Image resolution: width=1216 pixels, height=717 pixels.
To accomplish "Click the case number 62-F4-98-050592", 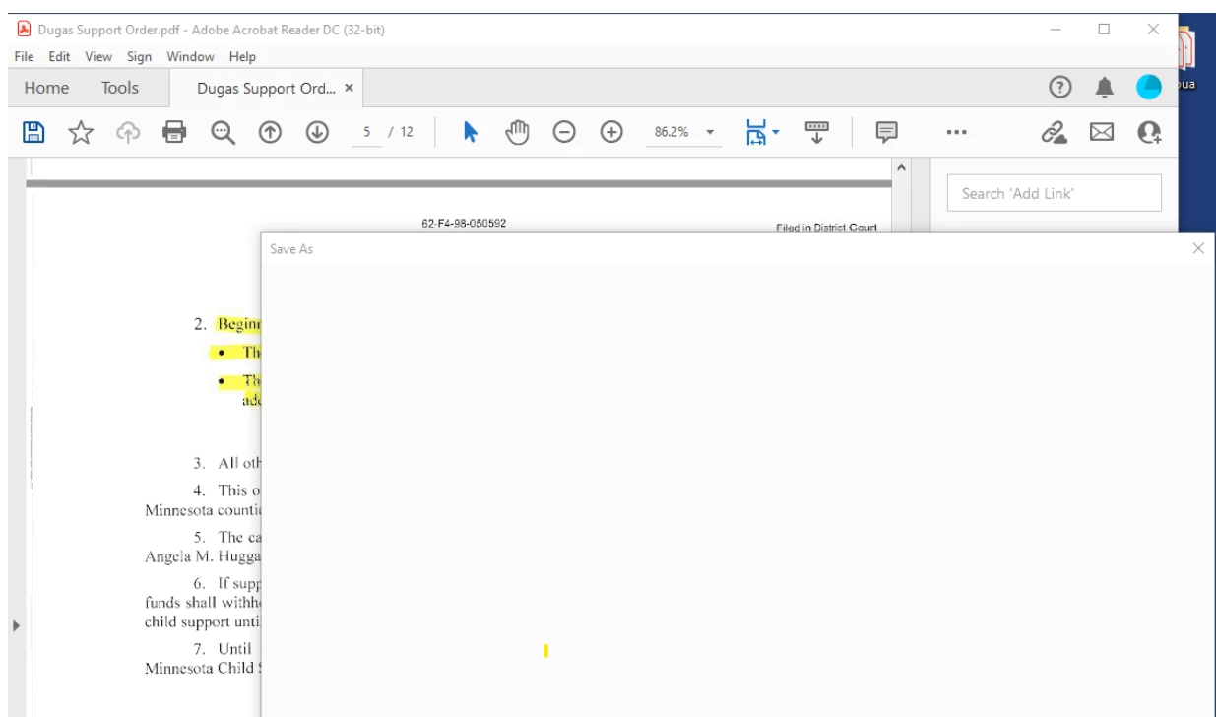I will point(464,224).
